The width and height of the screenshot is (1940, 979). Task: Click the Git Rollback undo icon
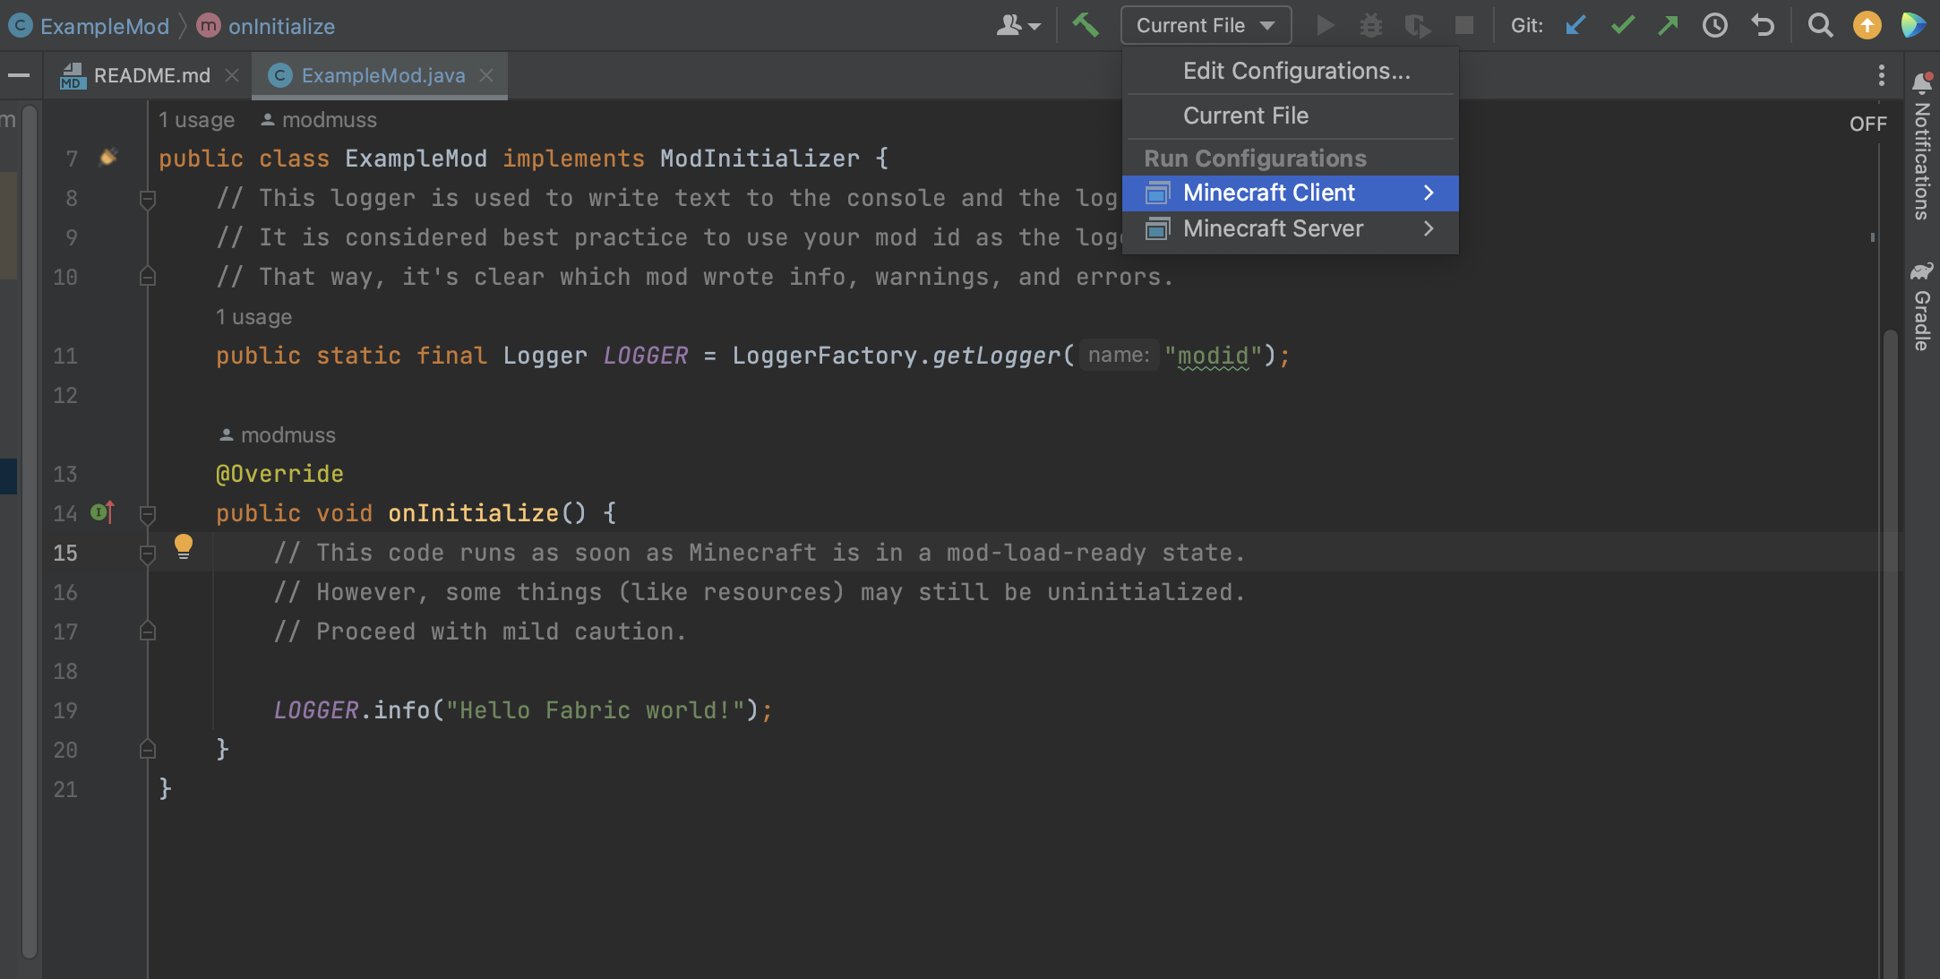pos(1762,25)
